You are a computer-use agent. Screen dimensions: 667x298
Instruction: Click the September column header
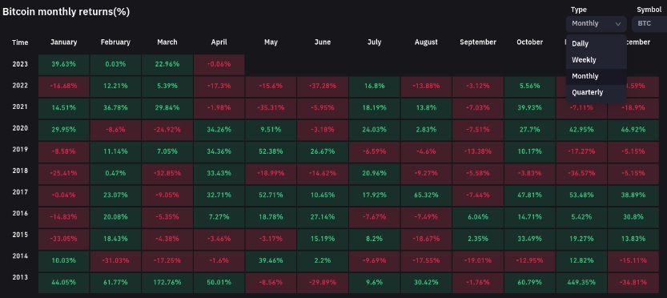478,42
